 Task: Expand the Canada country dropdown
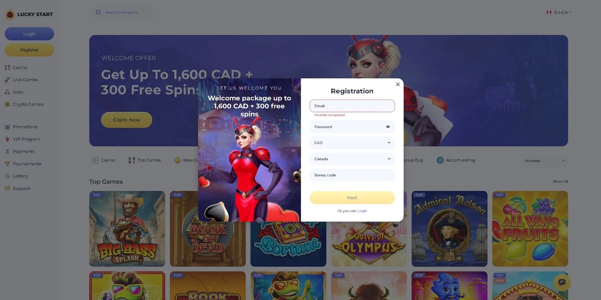click(x=352, y=159)
